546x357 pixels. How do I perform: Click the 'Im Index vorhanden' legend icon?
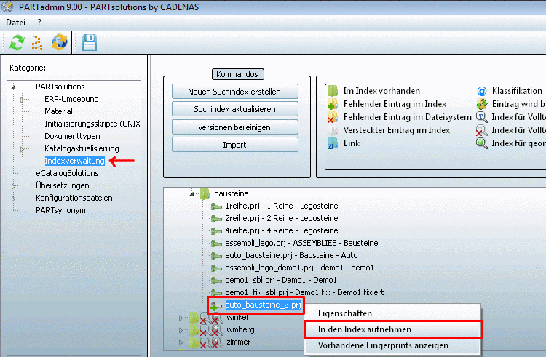click(333, 91)
